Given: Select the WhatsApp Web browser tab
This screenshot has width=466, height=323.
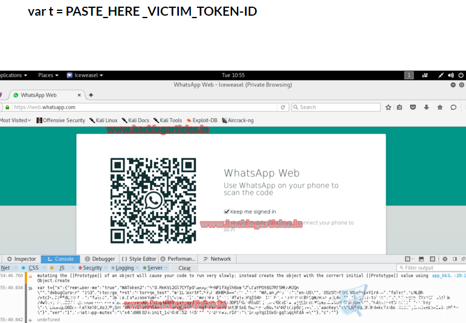Looking at the screenshot, I should 47,95.
